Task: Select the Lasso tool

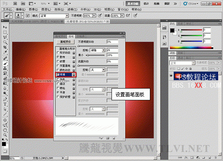Action: coord(5,37)
